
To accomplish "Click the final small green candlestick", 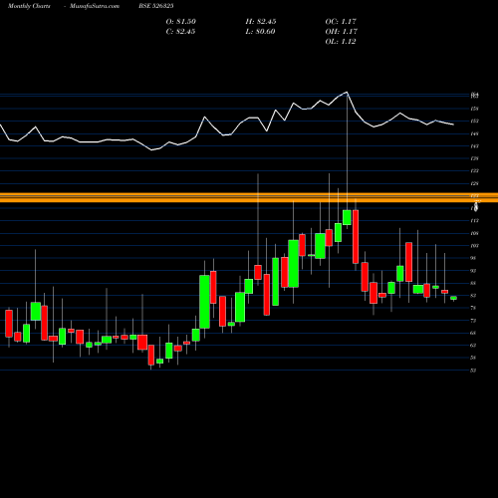I will [453, 298].
